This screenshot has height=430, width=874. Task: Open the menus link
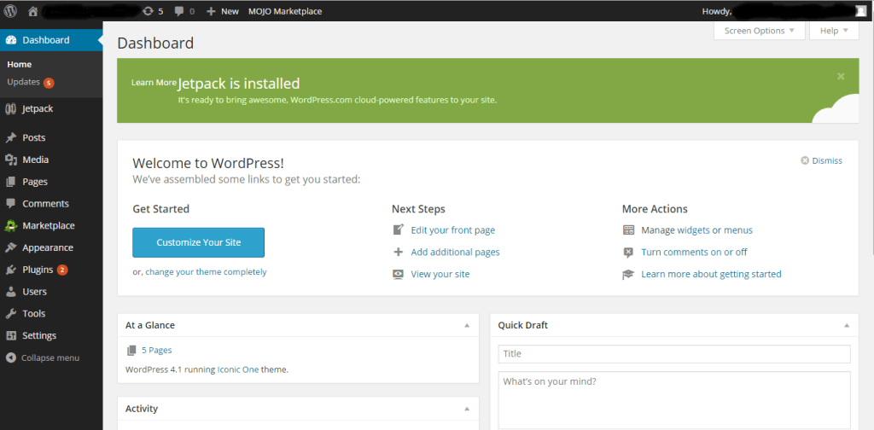click(738, 230)
